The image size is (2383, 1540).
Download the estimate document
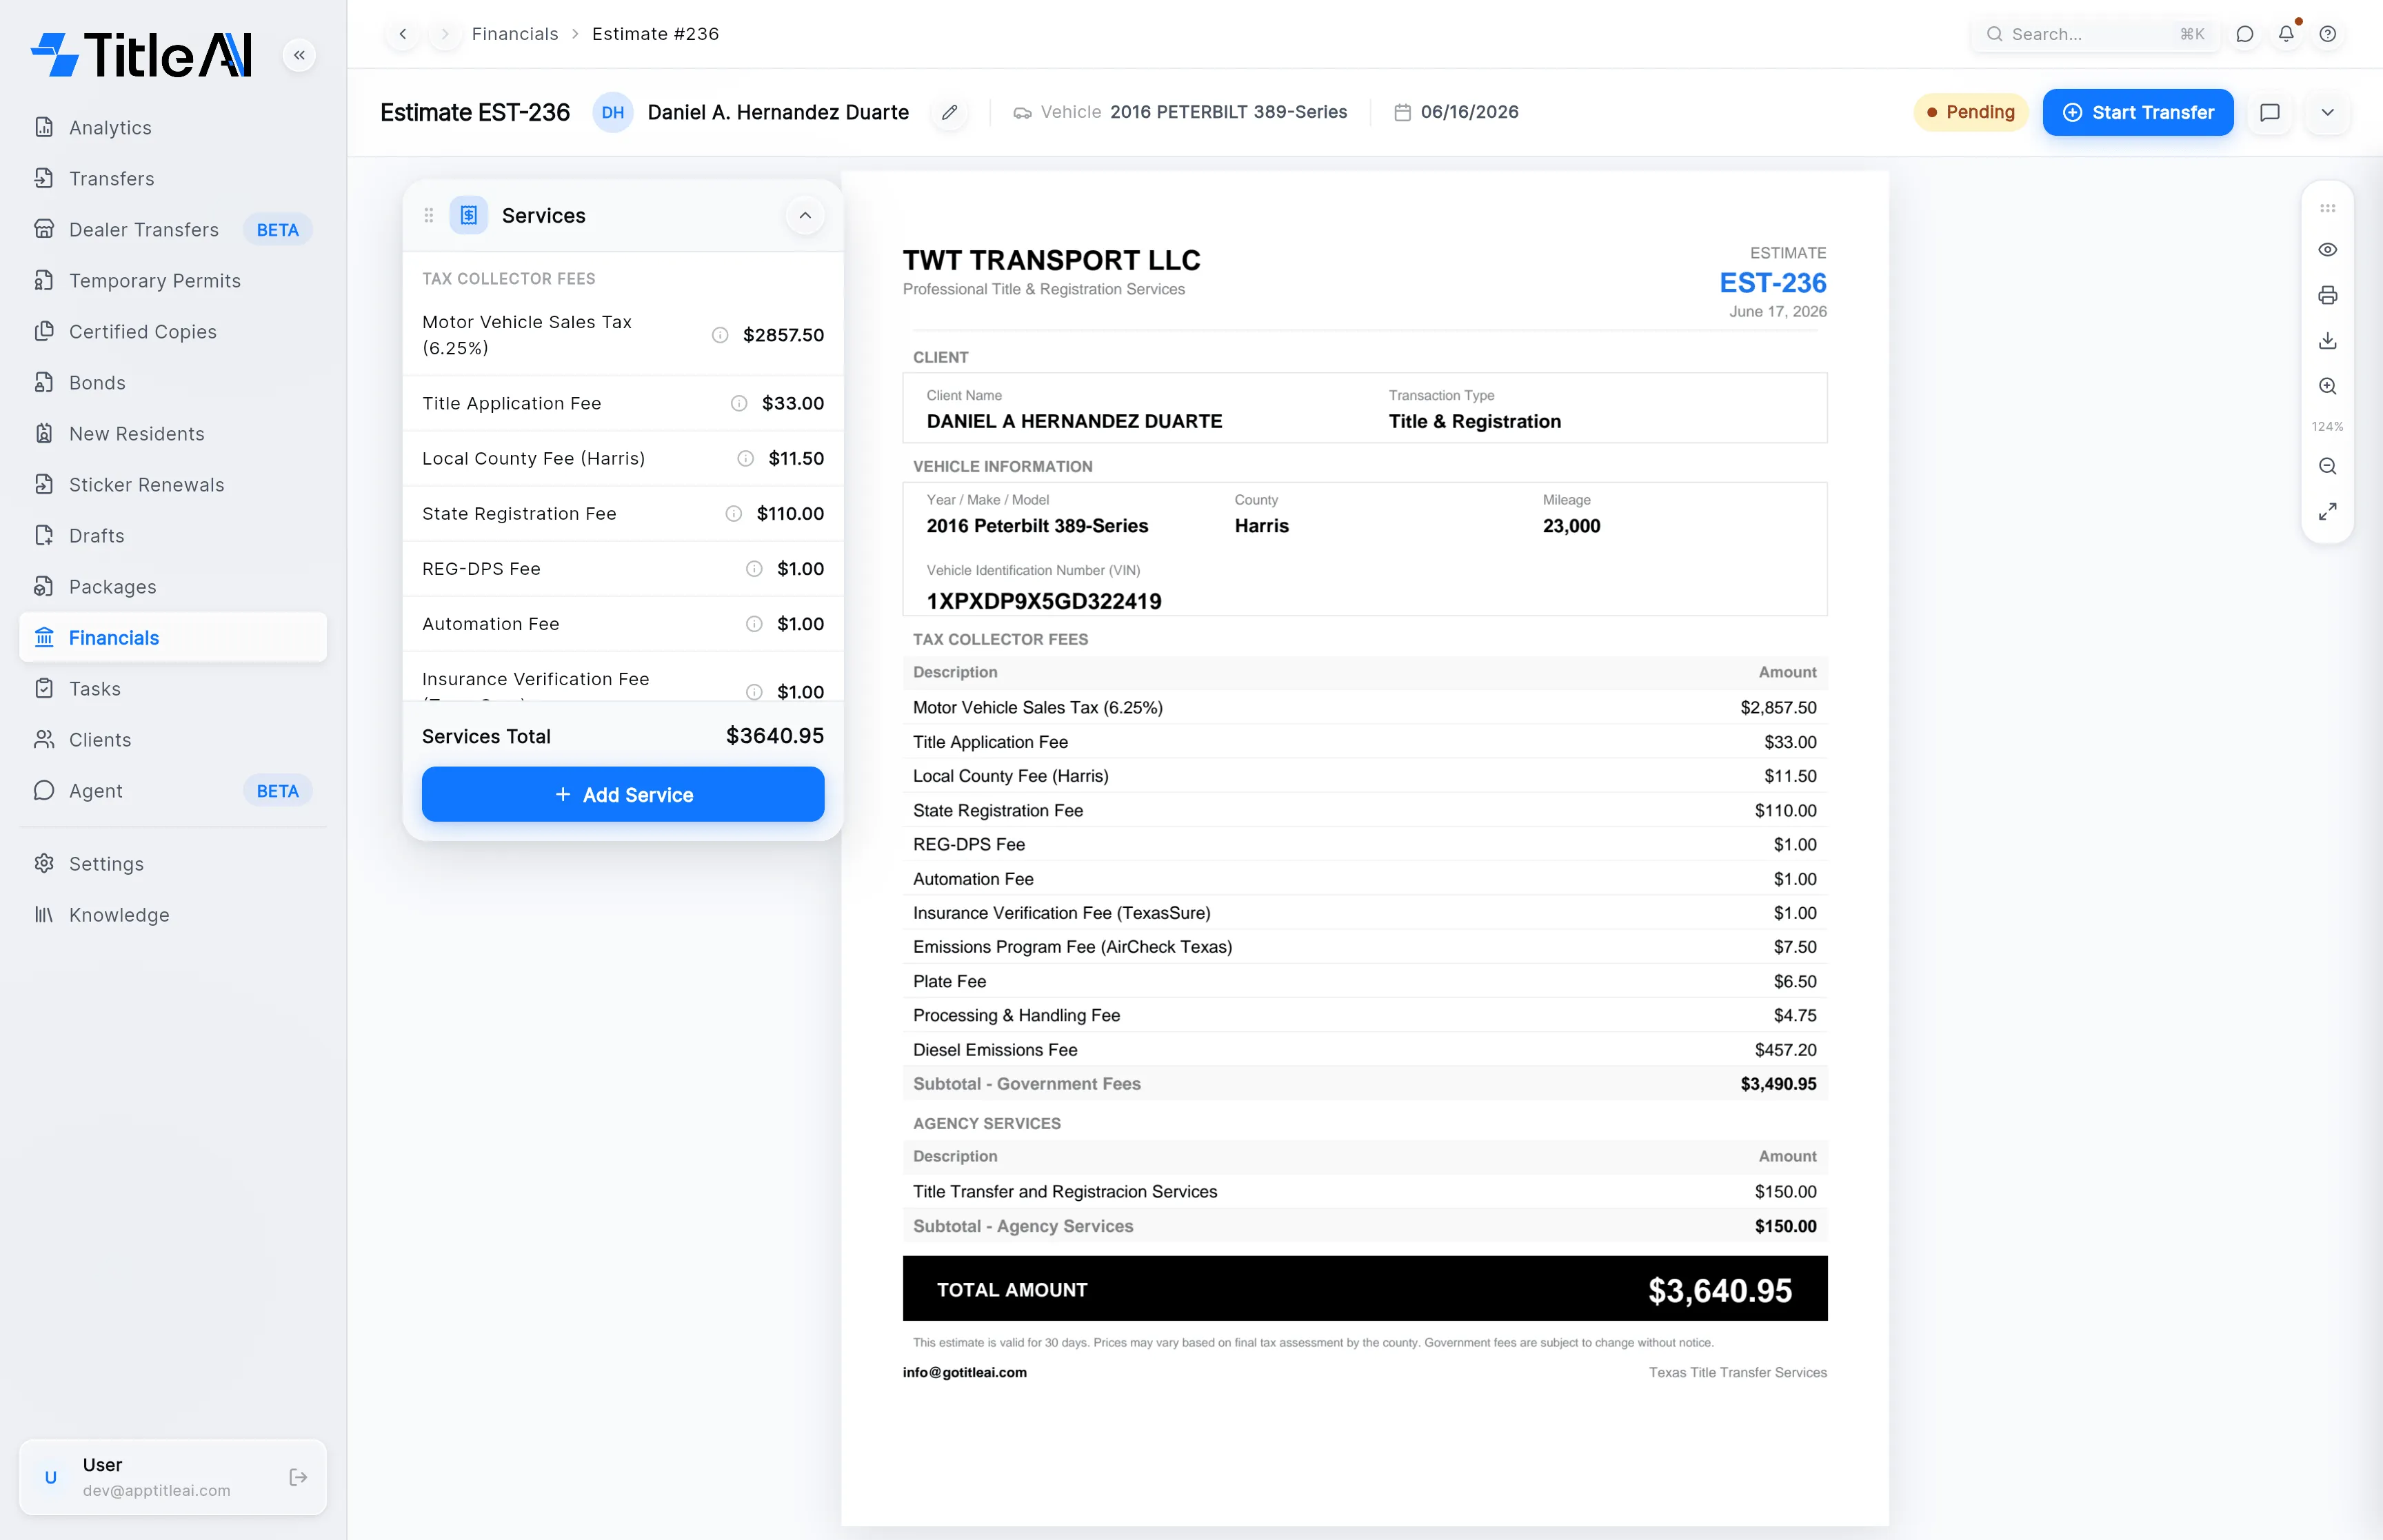2327,341
